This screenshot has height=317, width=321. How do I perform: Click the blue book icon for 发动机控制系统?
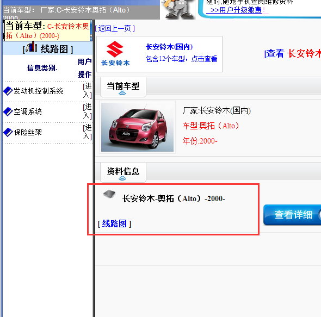pyautogui.click(x=8, y=91)
